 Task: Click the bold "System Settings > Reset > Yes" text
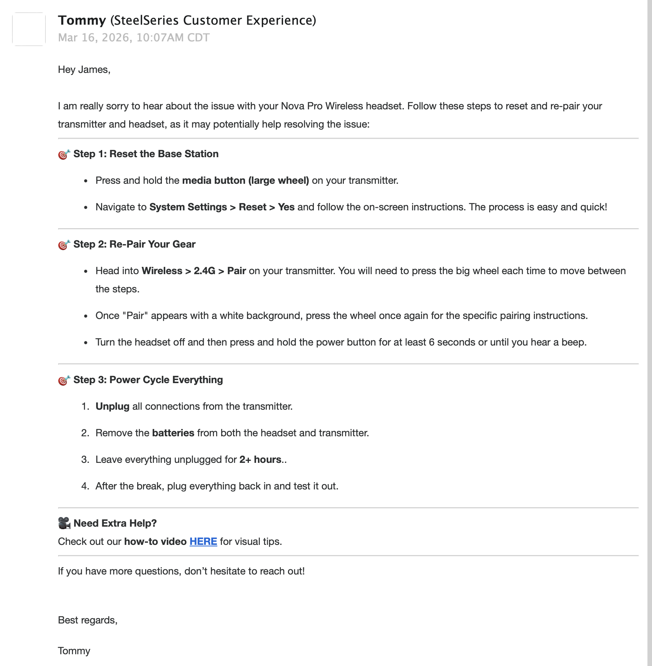222,207
